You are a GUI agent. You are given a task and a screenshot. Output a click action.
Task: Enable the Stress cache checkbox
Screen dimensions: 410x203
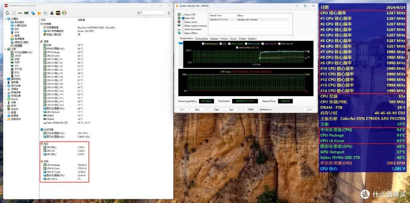pyautogui.click(x=183, y=22)
